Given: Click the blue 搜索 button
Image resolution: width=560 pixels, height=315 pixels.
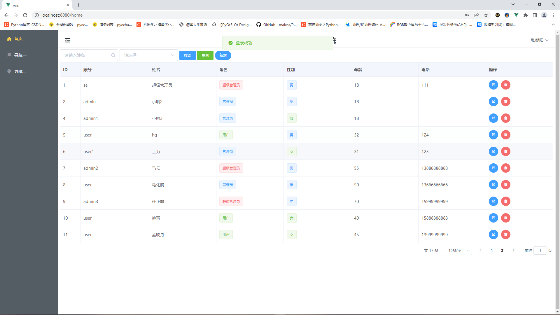Looking at the screenshot, I should point(187,55).
